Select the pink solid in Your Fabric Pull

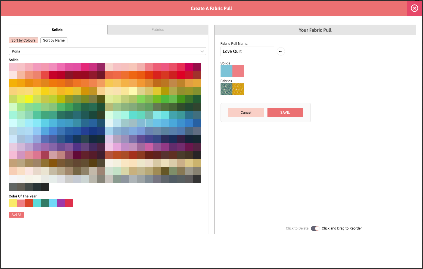[238, 71]
